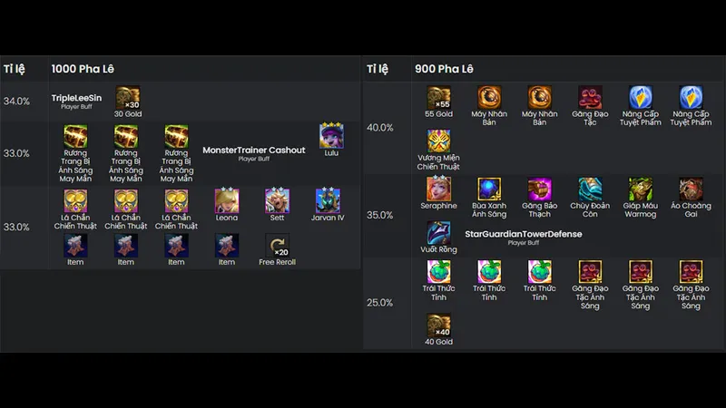The image size is (726, 408).
Task: Click the Bùa Xanh Ánh Sáng item
Action: click(x=489, y=189)
